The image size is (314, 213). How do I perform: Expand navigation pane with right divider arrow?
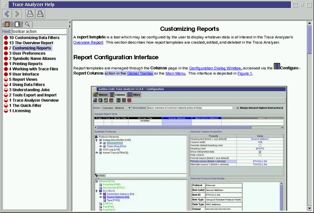[x=70, y=26]
